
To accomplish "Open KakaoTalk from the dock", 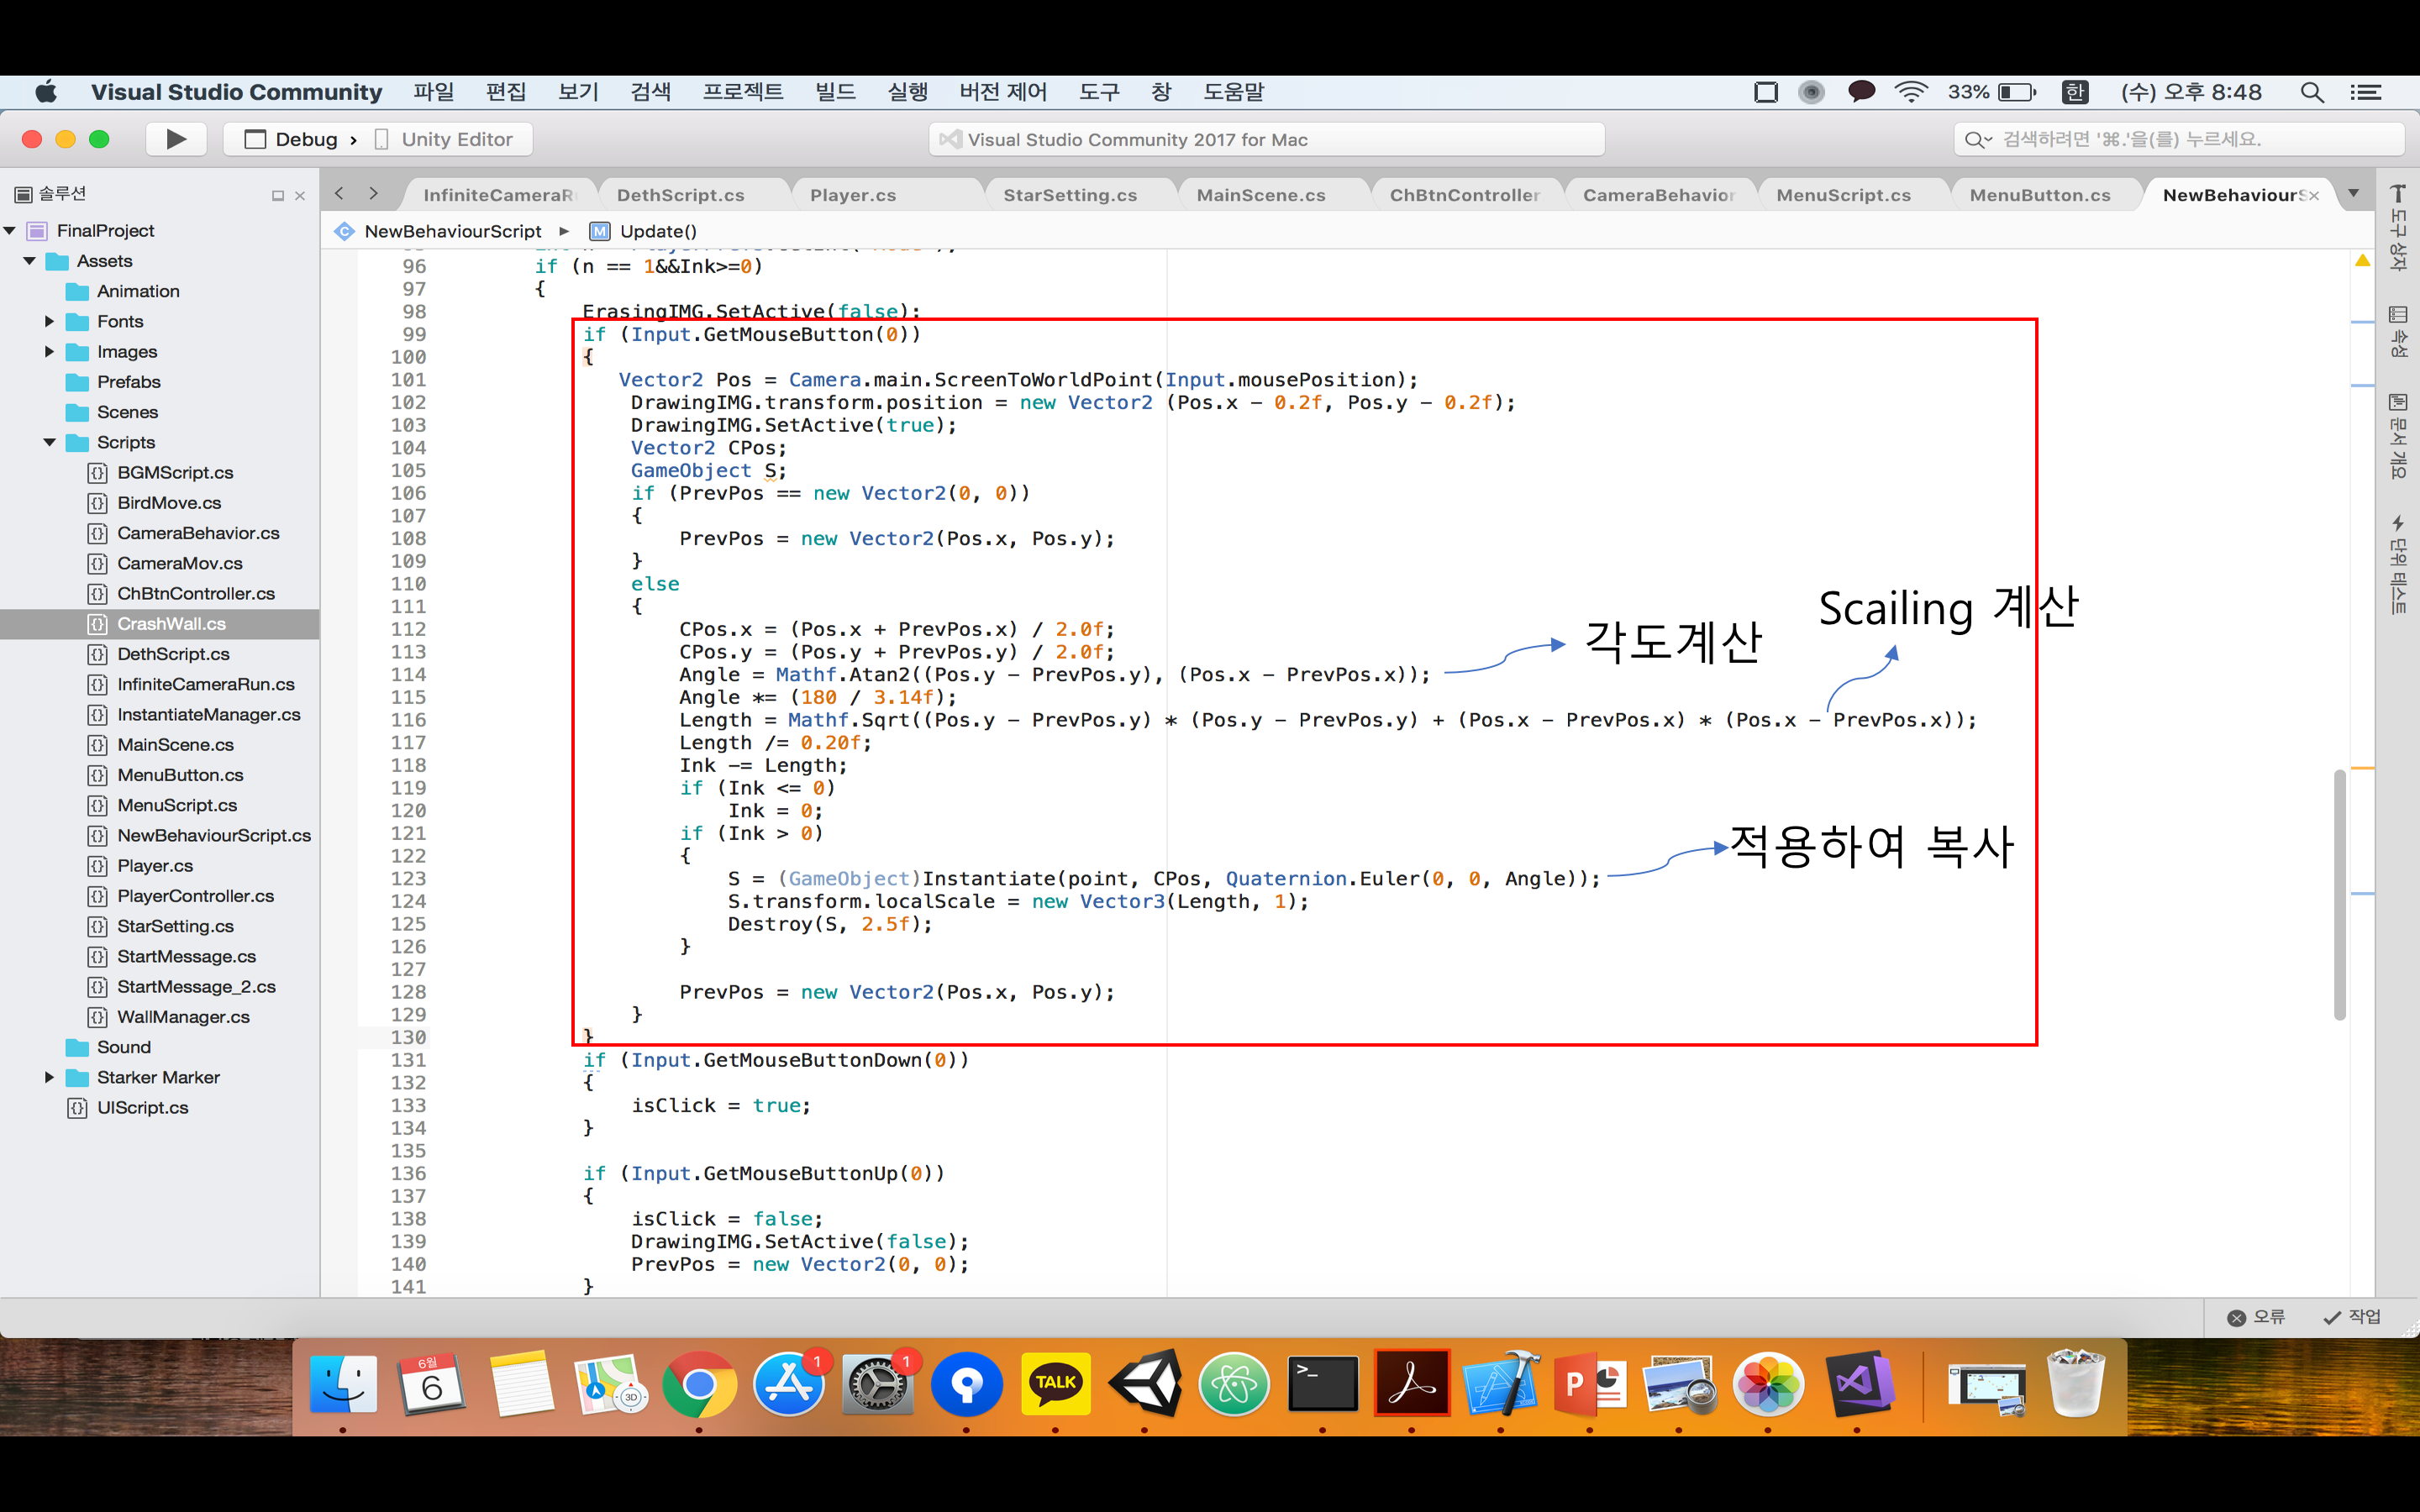I will [1056, 1384].
